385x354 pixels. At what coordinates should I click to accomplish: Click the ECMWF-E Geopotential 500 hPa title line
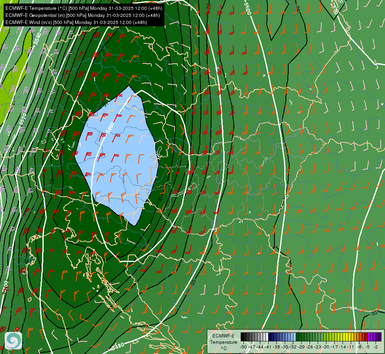pyautogui.click(x=83, y=15)
